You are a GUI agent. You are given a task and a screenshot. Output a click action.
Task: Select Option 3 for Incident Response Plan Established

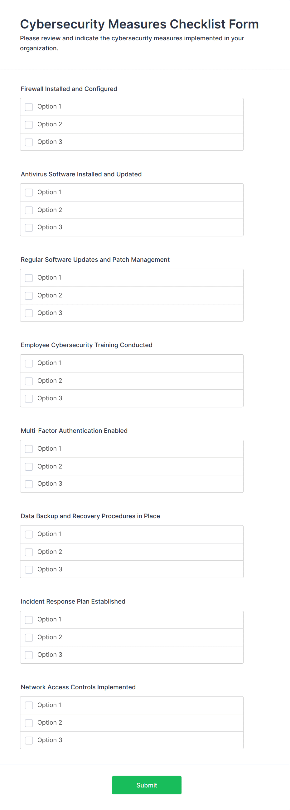pyautogui.click(x=28, y=655)
